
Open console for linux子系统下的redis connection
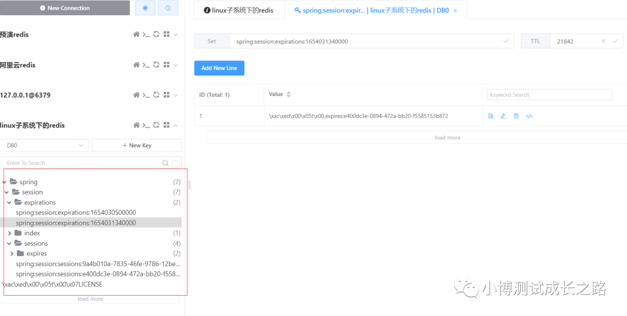pyautogui.click(x=146, y=125)
